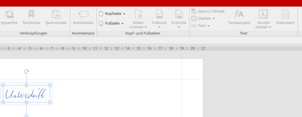
Task: Click the Datum / Uhrzeit calendar icon
Action: point(194,11)
